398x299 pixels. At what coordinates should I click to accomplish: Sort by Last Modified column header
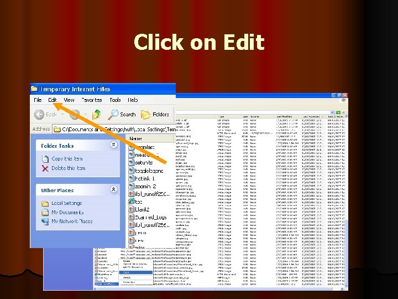coord(284,116)
